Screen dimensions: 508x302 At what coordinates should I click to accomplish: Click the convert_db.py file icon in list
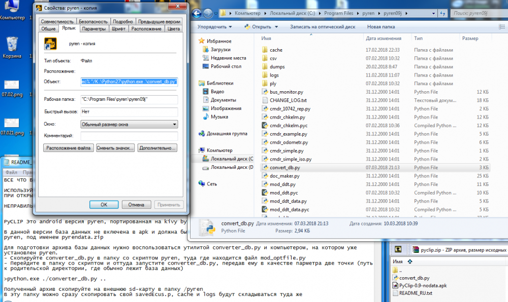coord(265,168)
